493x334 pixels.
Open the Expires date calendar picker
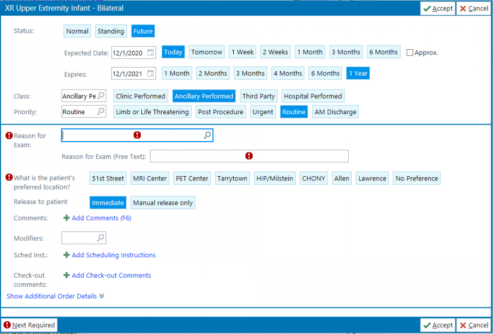(x=150, y=73)
